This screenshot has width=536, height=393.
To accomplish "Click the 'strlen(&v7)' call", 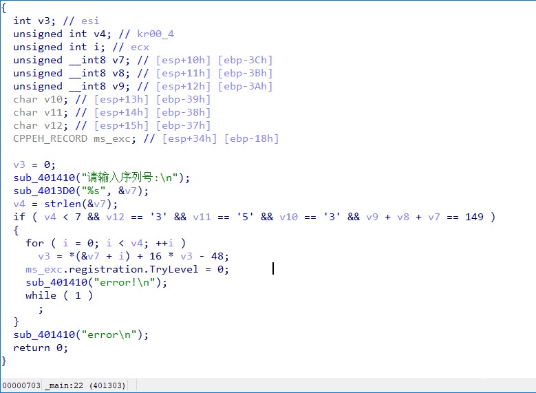I will (x=78, y=204).
